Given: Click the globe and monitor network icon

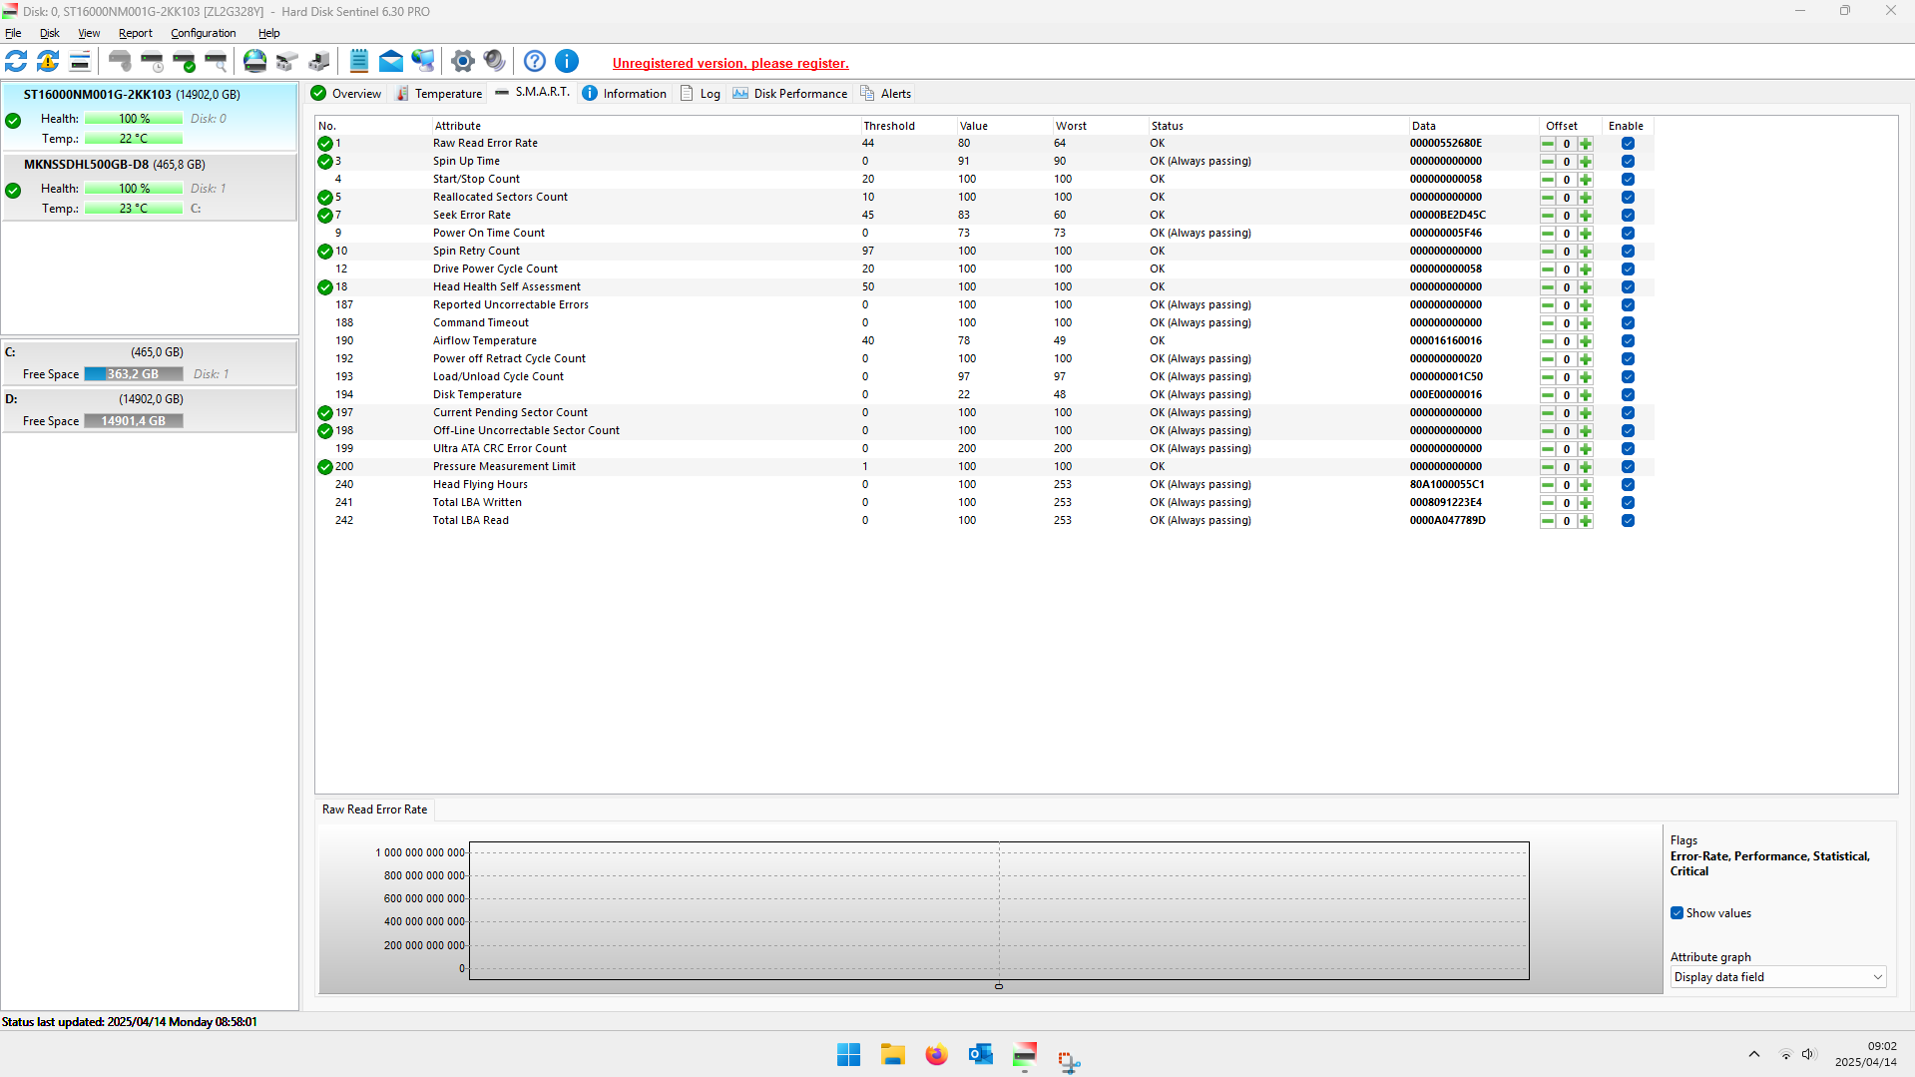Looking at the screenshot, I should click(423, 62).
